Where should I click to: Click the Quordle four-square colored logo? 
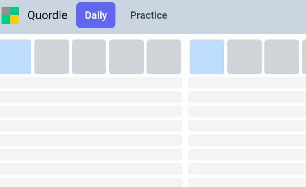click(10, 15)
